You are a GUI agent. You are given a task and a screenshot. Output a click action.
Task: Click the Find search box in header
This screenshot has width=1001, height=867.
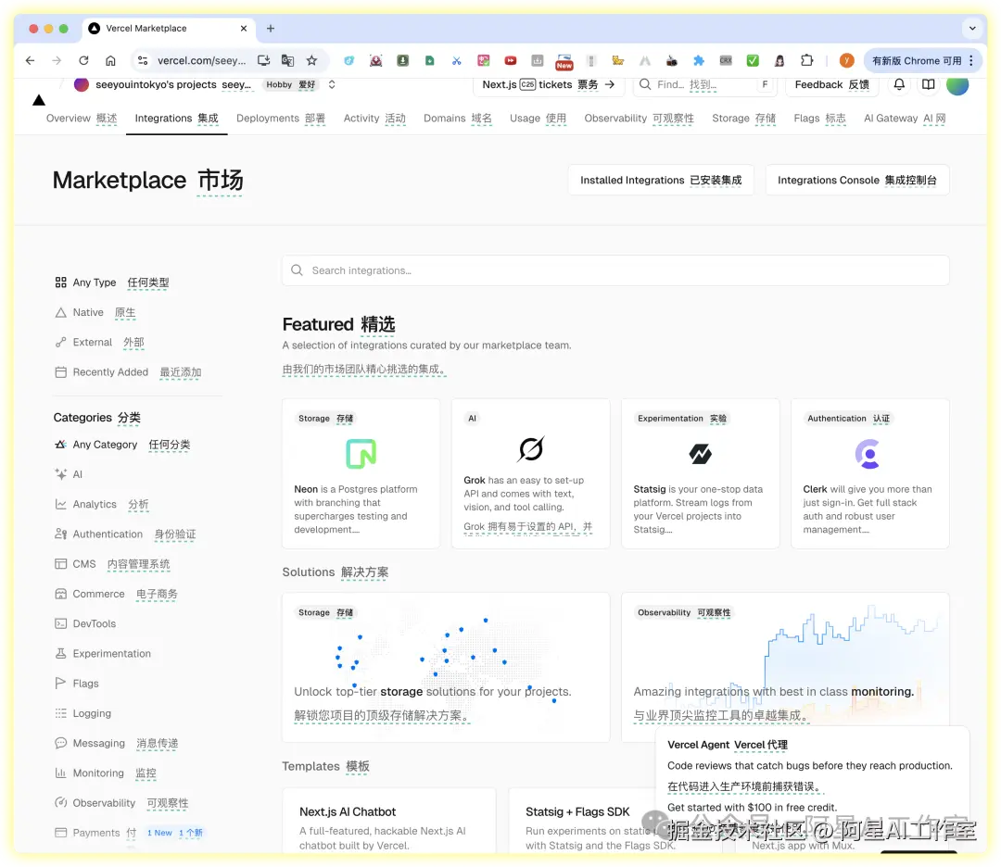704,84
